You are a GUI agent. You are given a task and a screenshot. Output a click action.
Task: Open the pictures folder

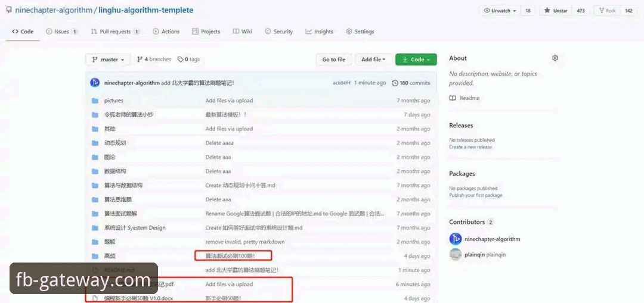click(114, 101)
